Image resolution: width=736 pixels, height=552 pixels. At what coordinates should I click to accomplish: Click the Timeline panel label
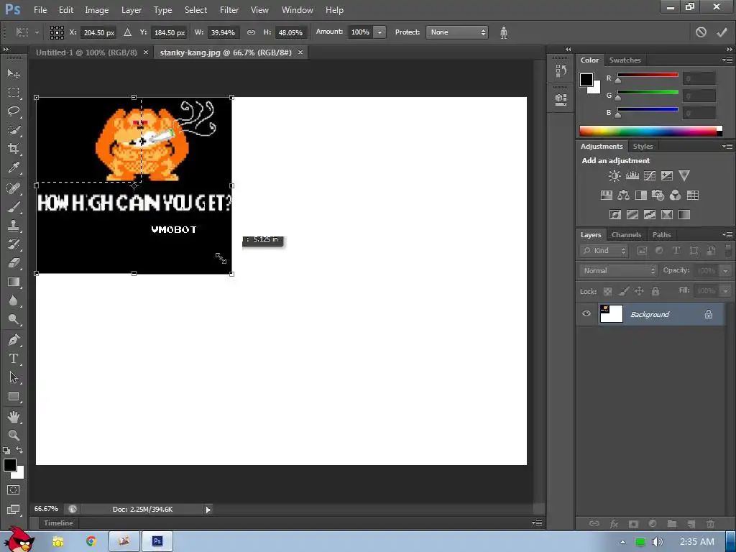(x=59, y=523)
